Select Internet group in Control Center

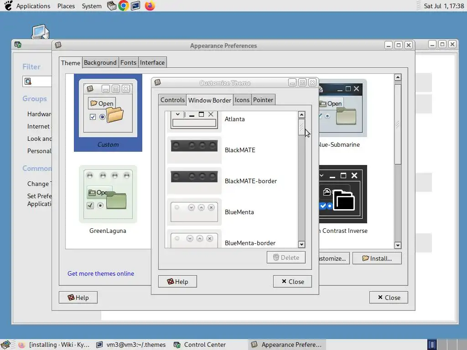[x=39, y=127]
